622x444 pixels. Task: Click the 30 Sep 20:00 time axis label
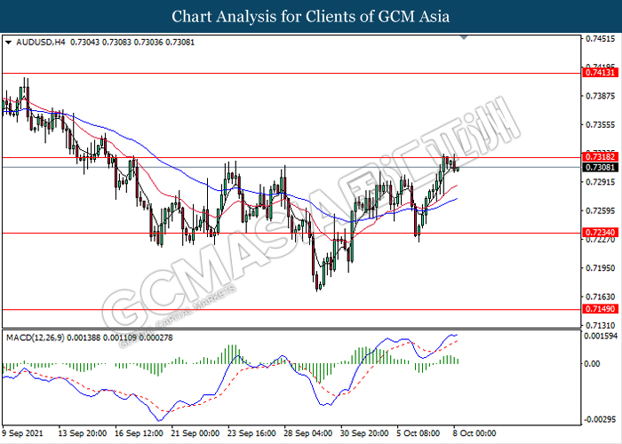pyautogui.click(x=364, y=433)
